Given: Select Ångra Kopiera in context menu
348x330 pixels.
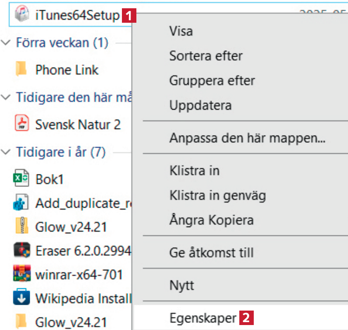Looking at the screenshot, I should tap(211, 220).
